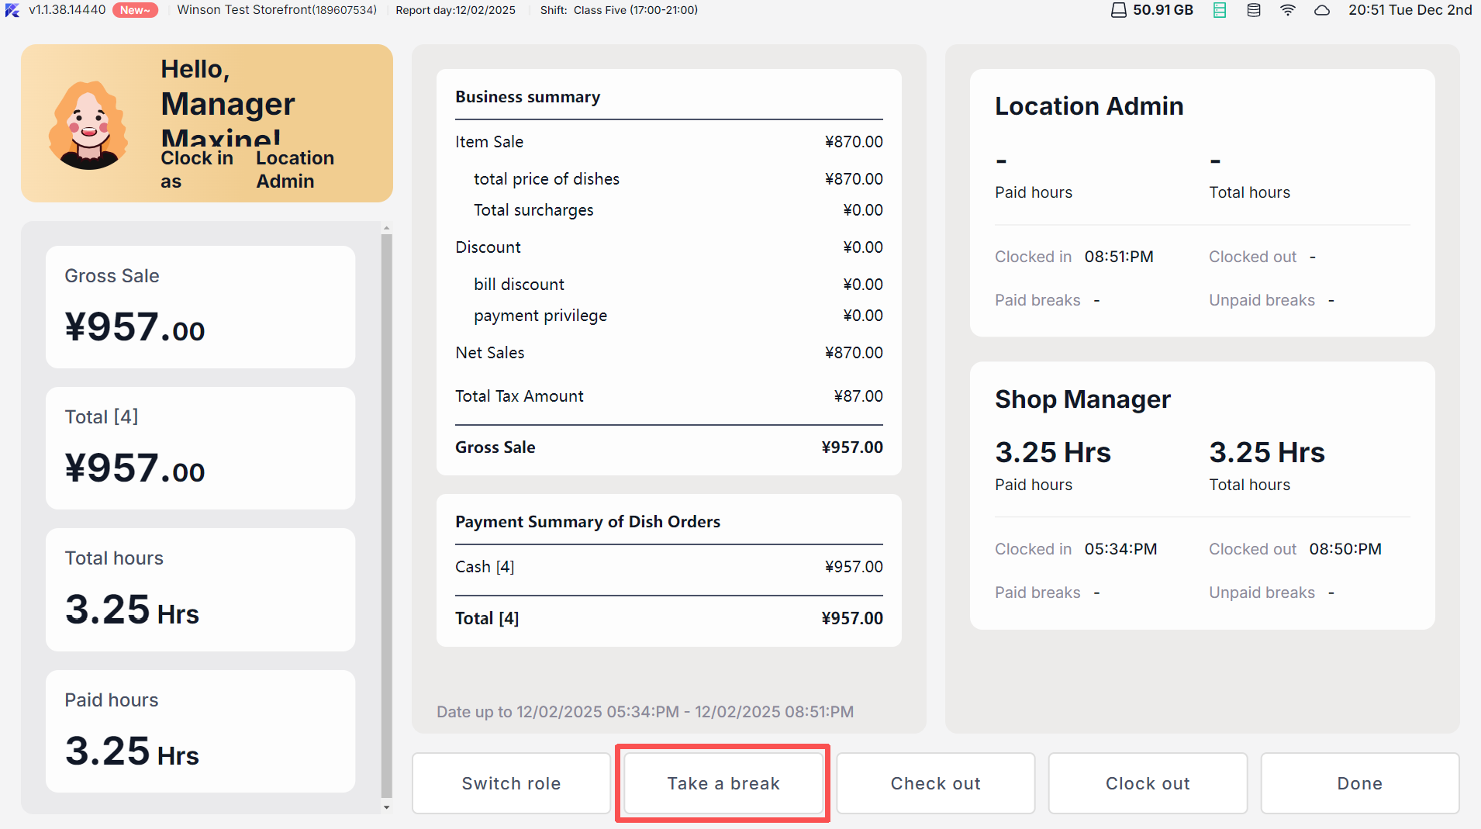Open the Location Admin timesheet card
Image resolution: width=1481 pixels, height=829 pixels.
pyautogui.click(x=1202, y=202)
